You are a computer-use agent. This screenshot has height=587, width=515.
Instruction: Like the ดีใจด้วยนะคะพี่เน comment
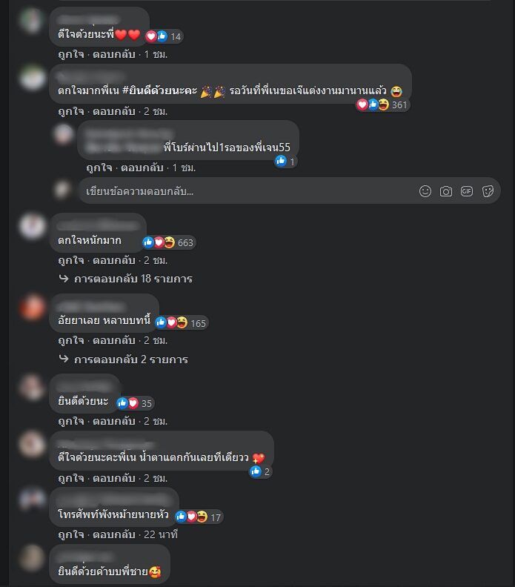click(71, 479)
